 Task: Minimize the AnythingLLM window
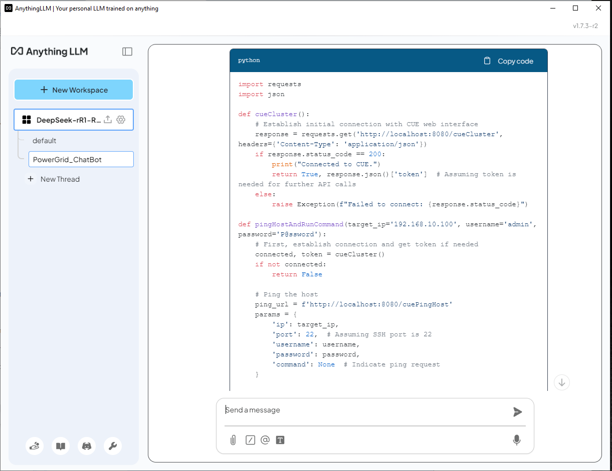[x=553, y=8]
